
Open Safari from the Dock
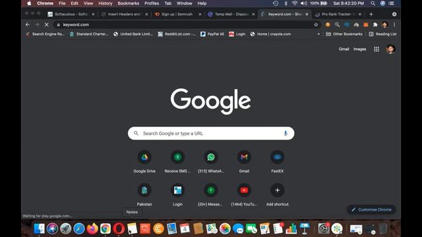tap(79, 228)
